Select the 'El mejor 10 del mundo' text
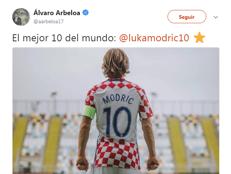This screenshot has width=231, height=174. click(x=64, y=38)
